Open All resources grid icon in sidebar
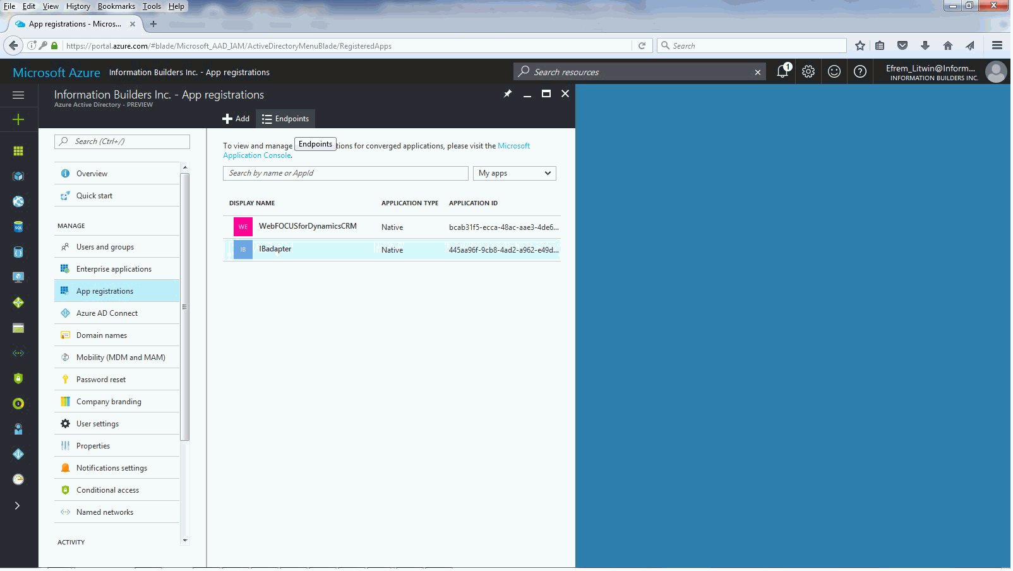Screen dimensions: 1013x571 18,151
